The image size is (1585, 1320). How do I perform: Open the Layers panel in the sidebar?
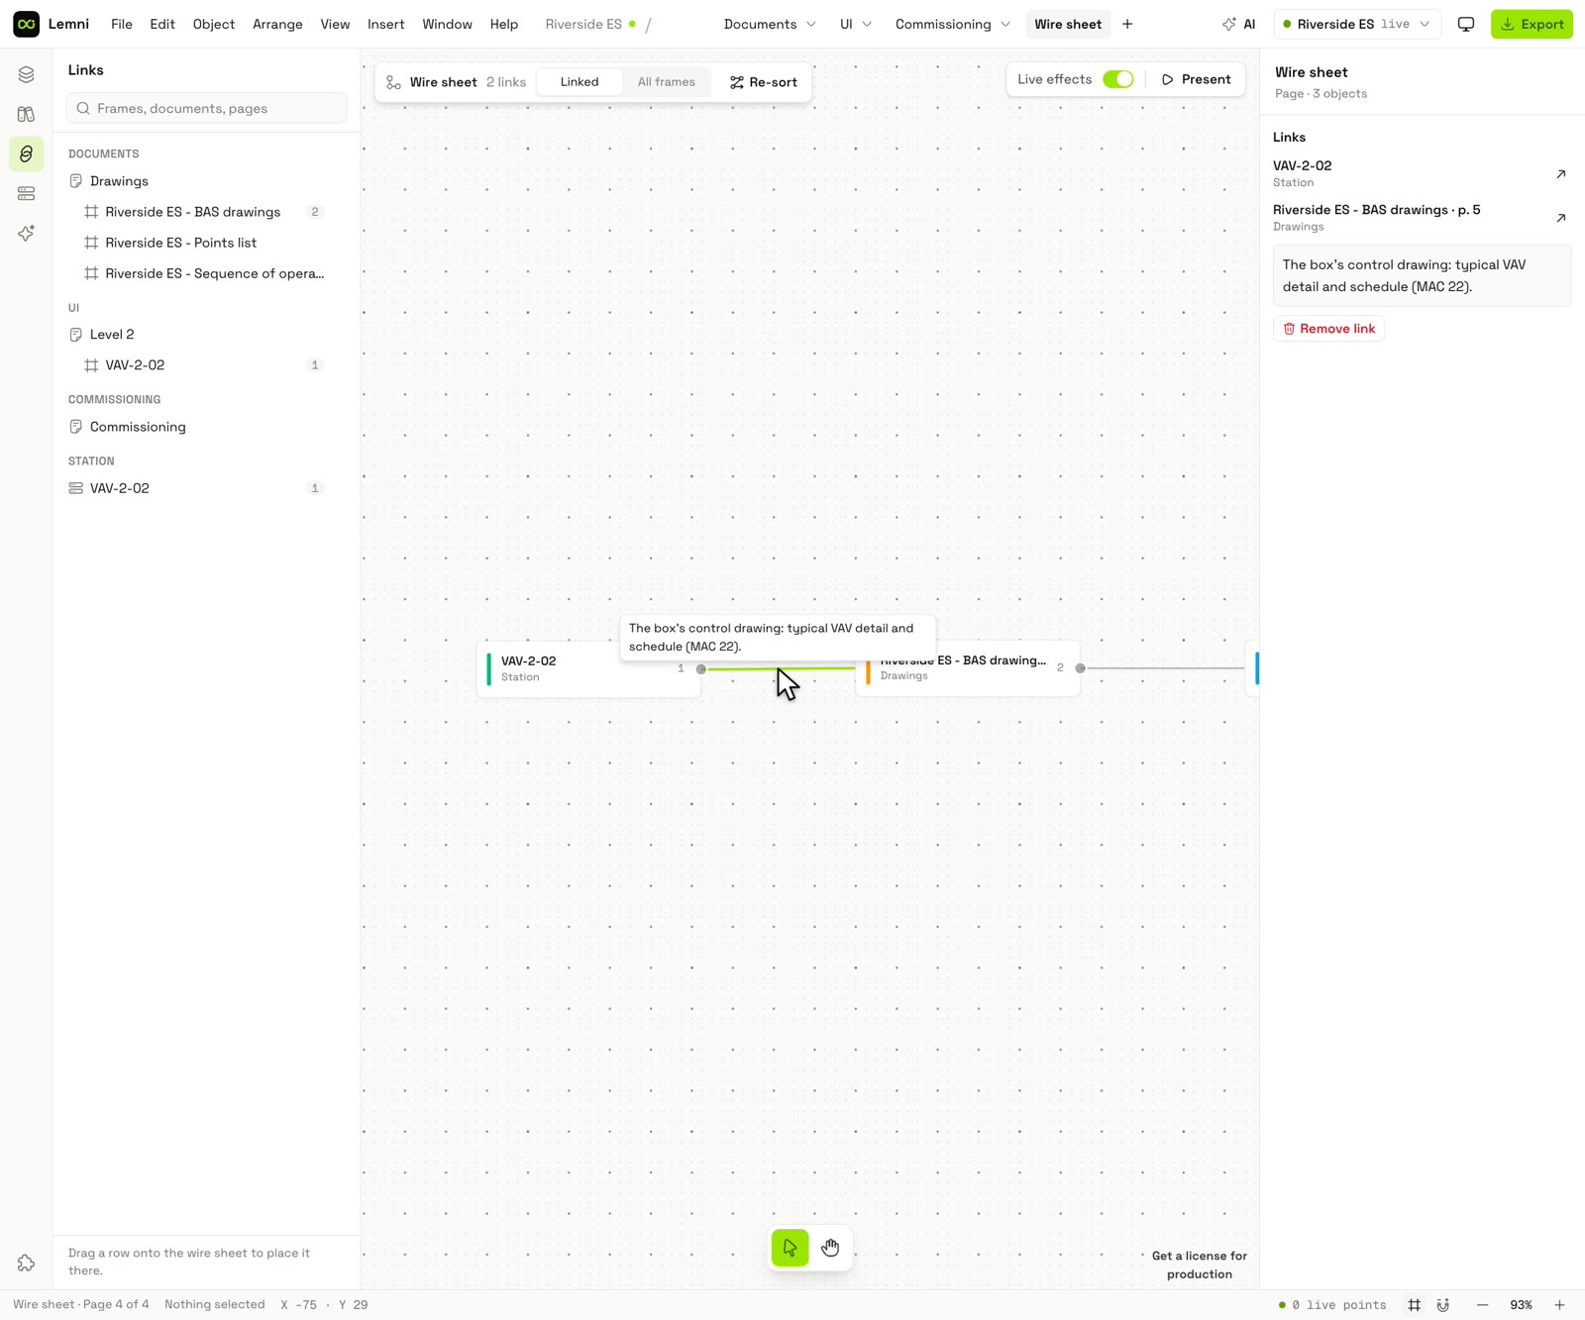[26, 74]
